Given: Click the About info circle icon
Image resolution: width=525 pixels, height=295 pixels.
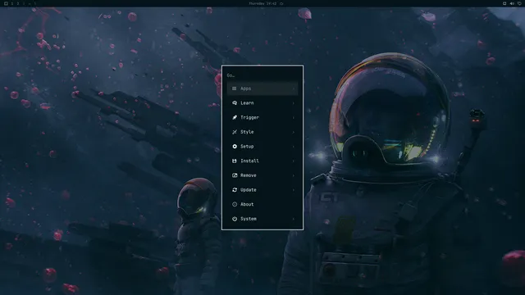Looking at the screenshot, I should pos(235,204).
